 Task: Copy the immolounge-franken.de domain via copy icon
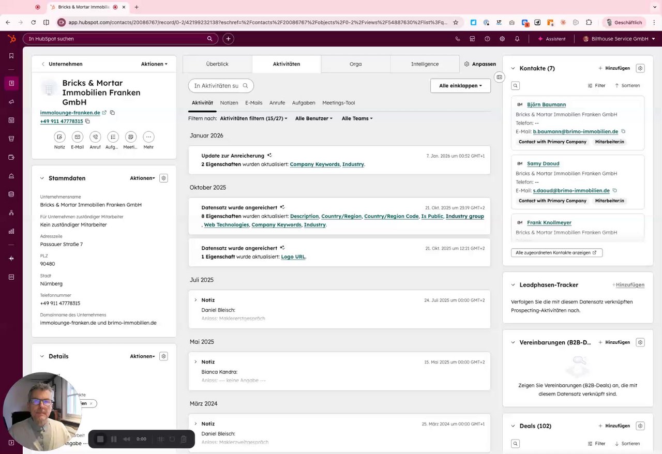tap(112, 113)
